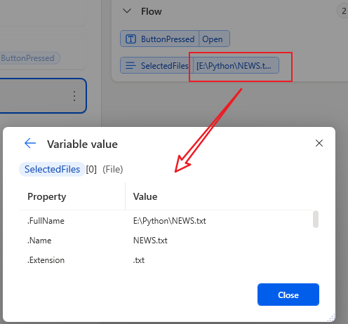Go back with the blue arrow
Viewport: 348px width, 324px height.
(30, 143)
